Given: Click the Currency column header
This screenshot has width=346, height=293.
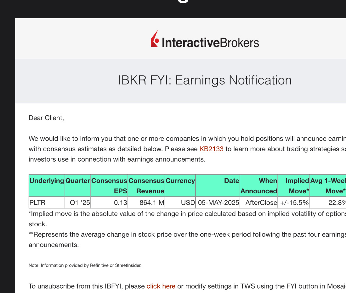Looking at the screenshot, I should coord(180,186).
